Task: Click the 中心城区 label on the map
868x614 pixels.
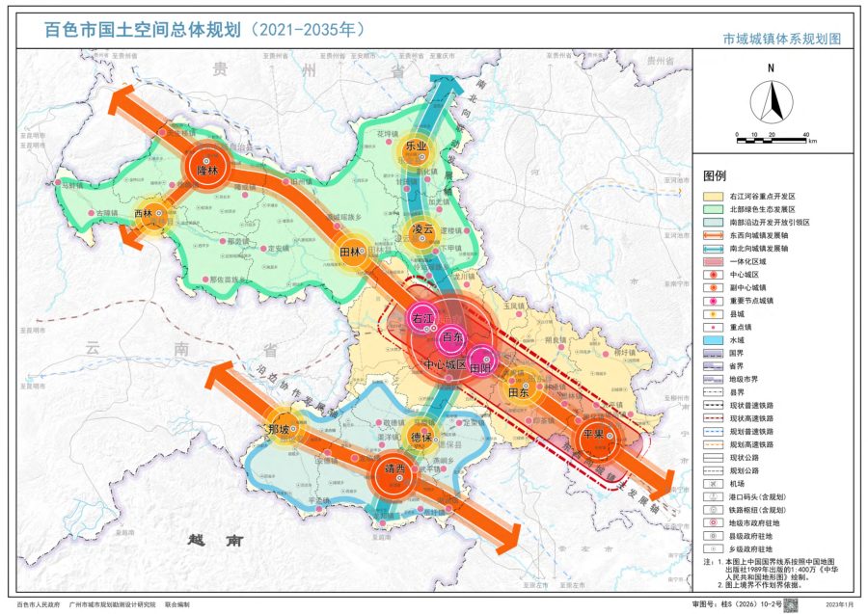Action: (445, 365)
